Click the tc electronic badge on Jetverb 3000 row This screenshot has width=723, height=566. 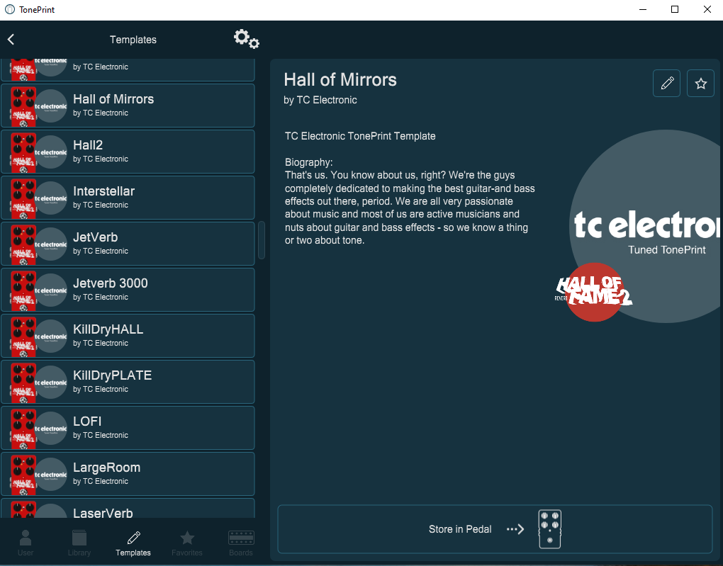pos(52,290)
